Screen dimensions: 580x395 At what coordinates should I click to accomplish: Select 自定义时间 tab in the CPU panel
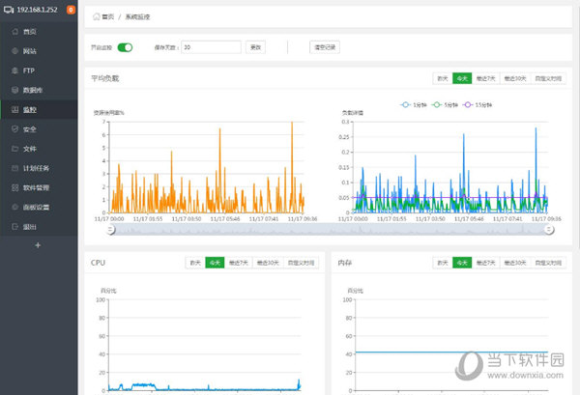[301, 263]
